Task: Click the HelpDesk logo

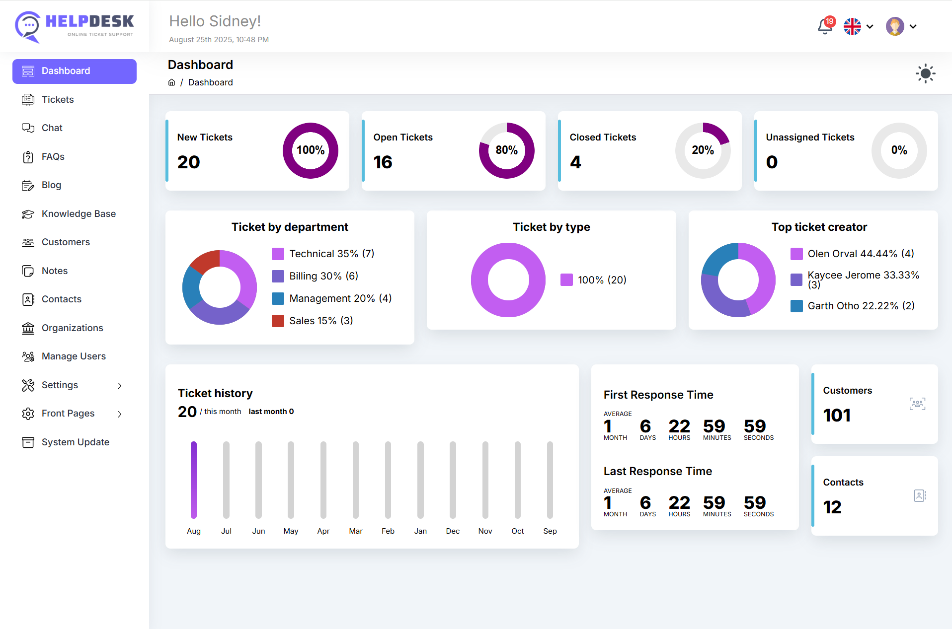Action: tap(75, 26)
